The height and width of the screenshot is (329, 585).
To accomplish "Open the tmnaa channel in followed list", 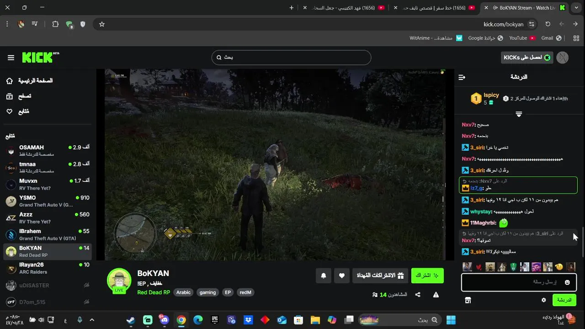I will [47, 168].
